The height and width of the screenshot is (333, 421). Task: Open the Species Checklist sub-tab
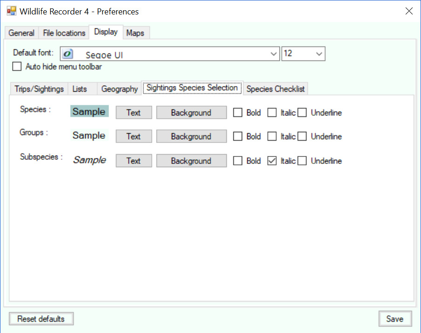tap(276, 89)
